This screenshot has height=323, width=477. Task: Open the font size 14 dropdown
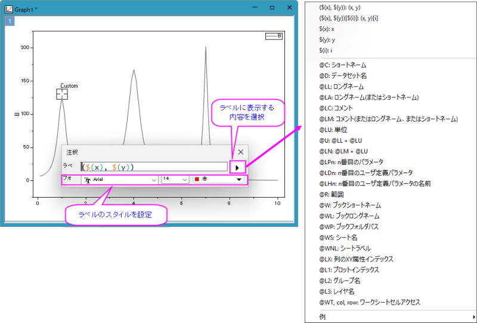coord(175,180)
